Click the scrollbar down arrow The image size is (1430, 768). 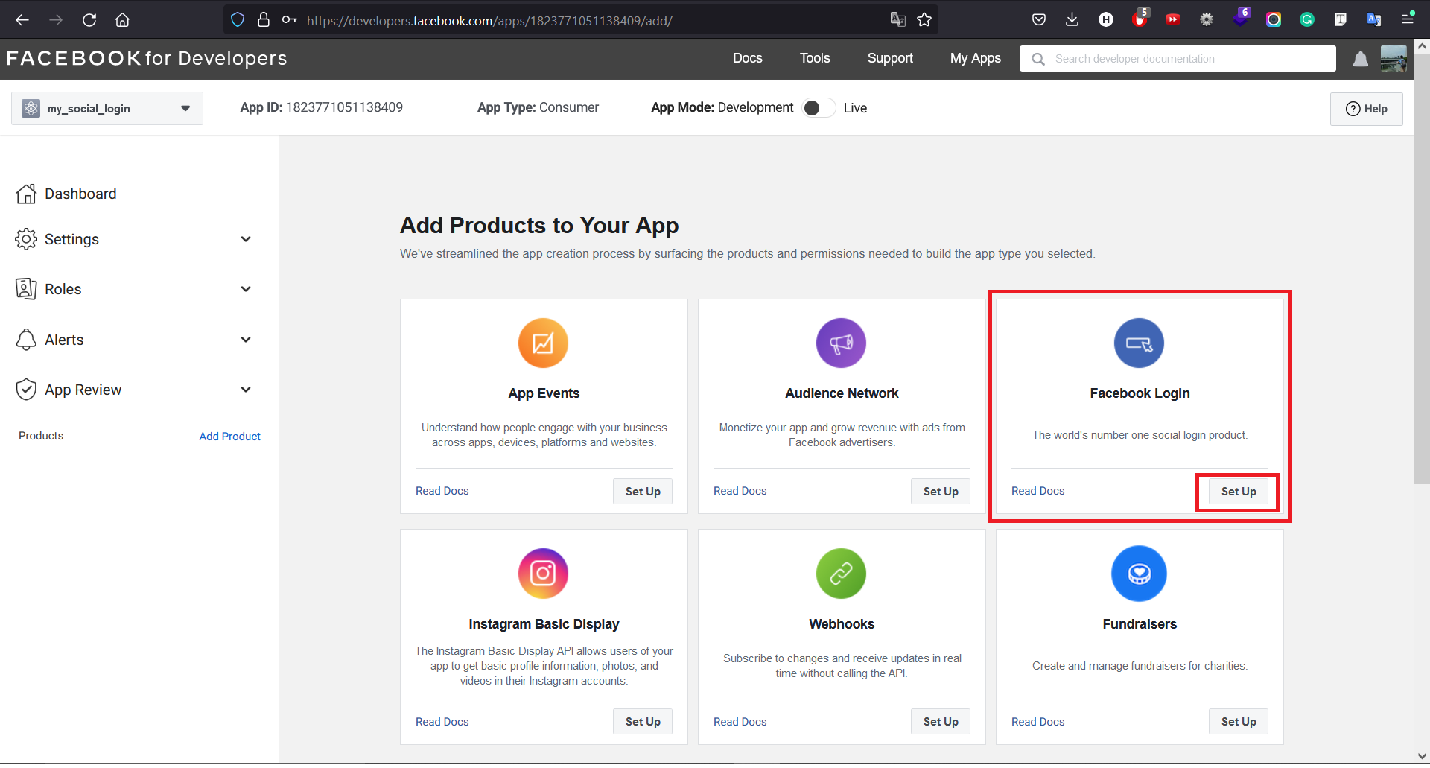coord(1422,755)
